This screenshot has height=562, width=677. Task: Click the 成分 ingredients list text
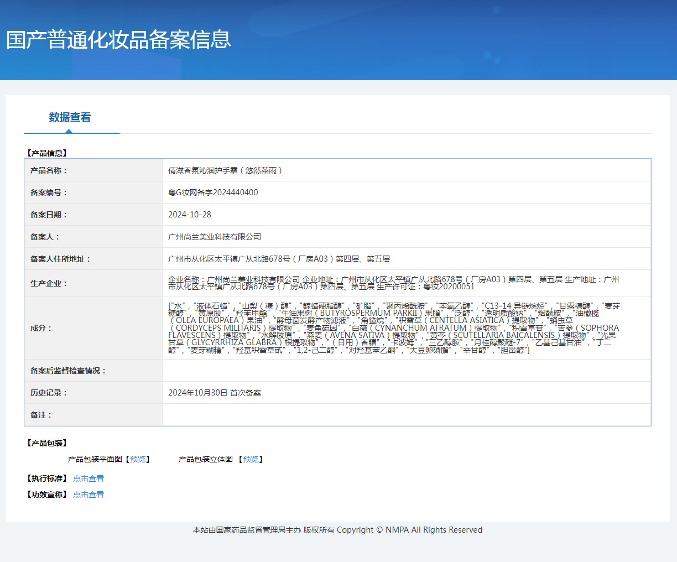point(394,328)
